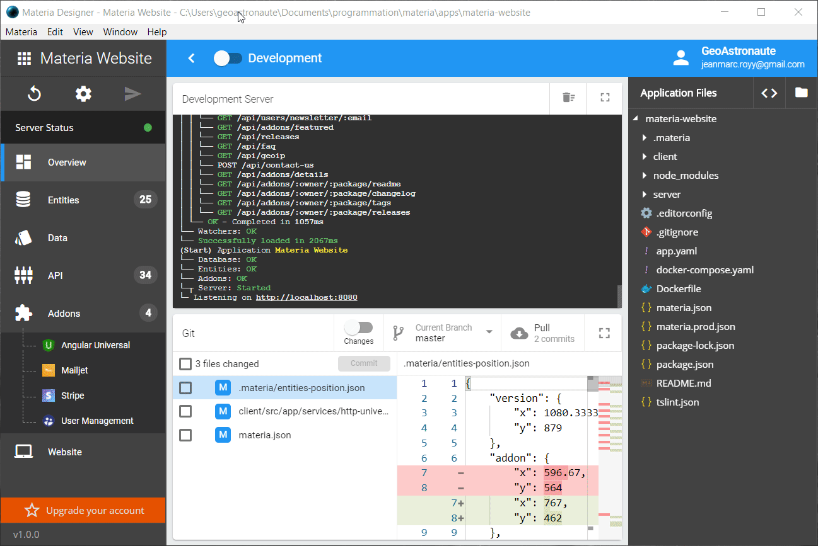Open code editor icon in Application Files

[769, 93]
